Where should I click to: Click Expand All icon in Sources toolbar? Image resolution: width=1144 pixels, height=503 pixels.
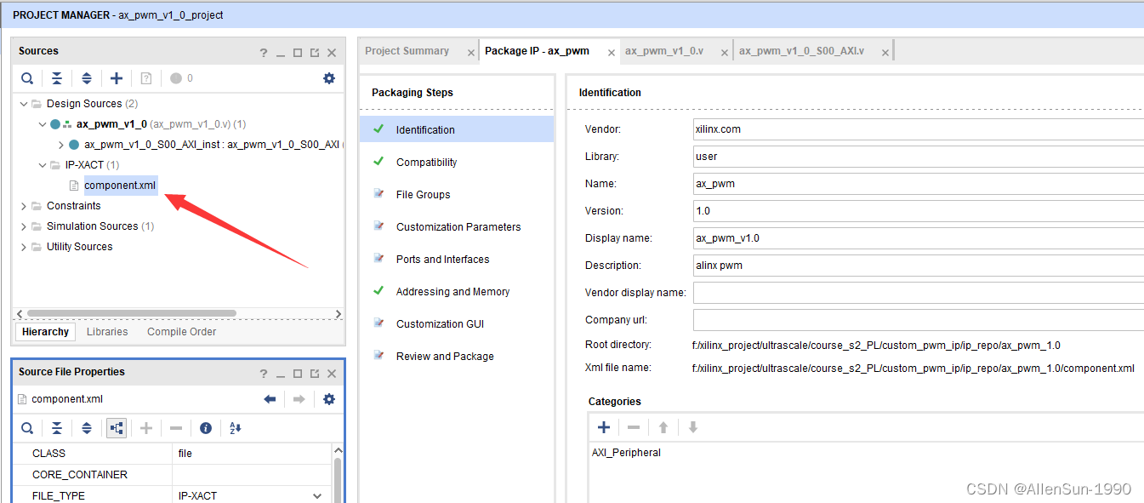coord(87,78)
